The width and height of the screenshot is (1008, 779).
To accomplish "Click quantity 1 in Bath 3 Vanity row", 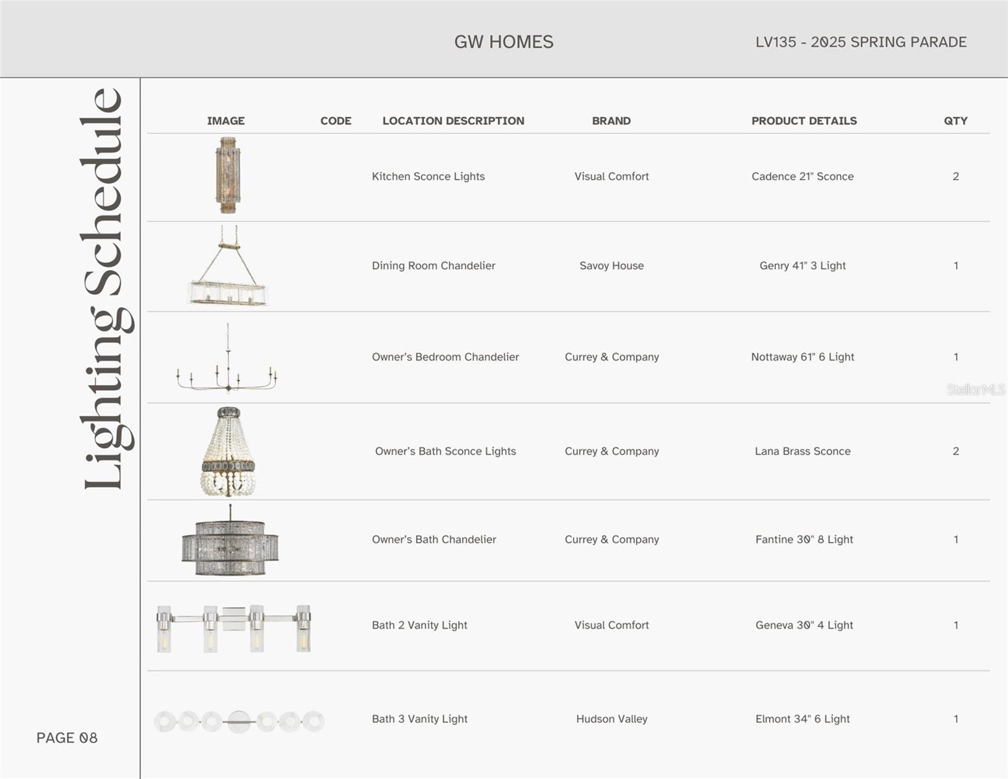I will point(955,719).
